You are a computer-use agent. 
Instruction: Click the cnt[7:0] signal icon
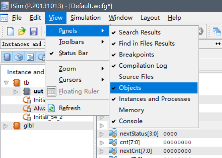coord(113,142)
